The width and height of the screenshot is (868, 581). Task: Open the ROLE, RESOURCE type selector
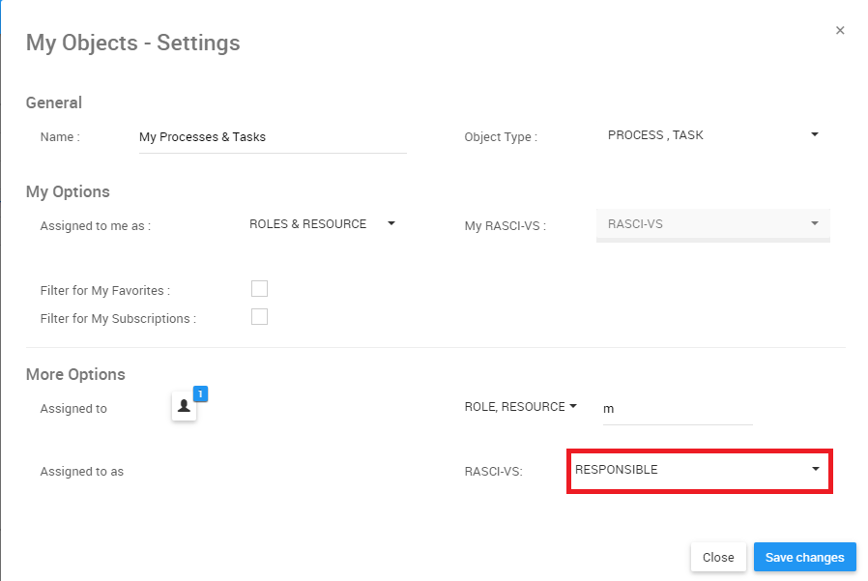pyautogui.click(x=515, y=407)
